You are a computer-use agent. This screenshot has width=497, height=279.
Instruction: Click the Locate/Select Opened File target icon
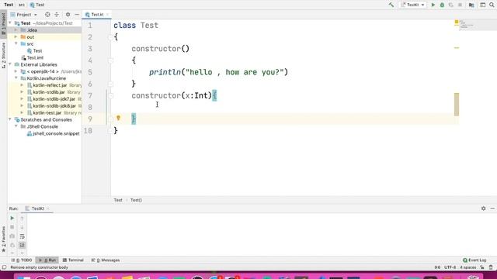coord(47,15)
